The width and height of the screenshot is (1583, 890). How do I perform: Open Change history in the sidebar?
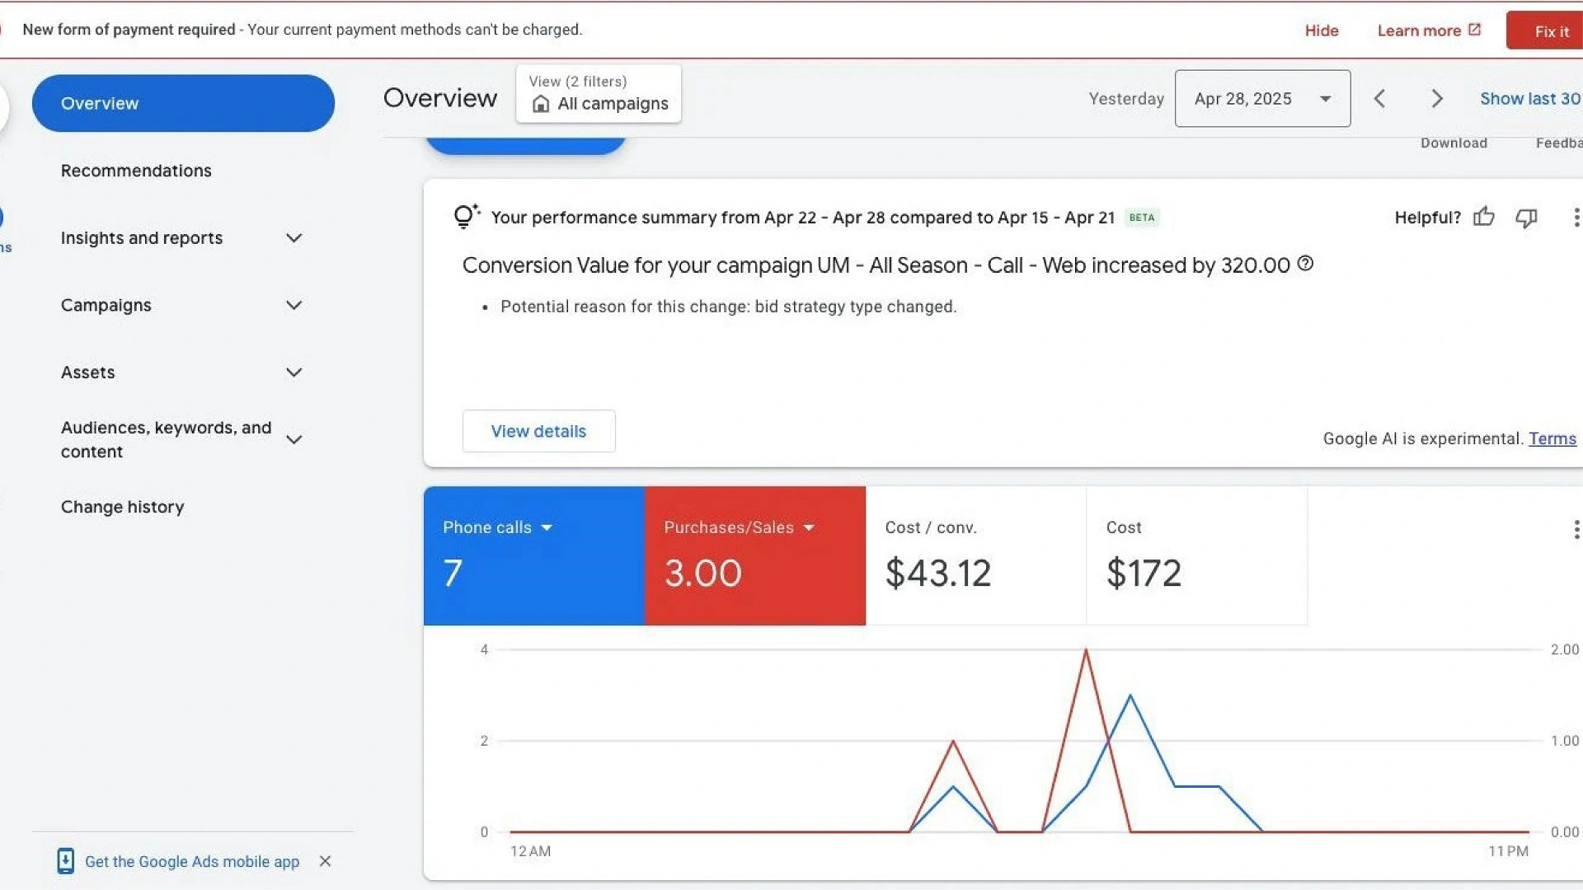(122, 507)
